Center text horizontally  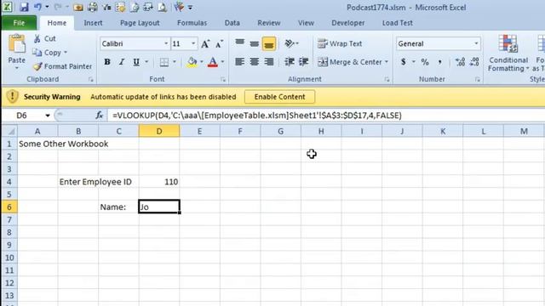point(254,62)
